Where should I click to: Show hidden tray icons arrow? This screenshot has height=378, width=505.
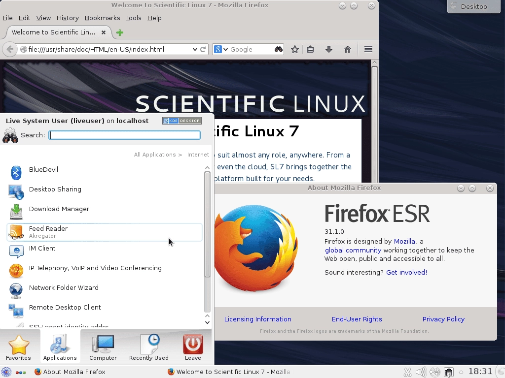tap(461, 372)
